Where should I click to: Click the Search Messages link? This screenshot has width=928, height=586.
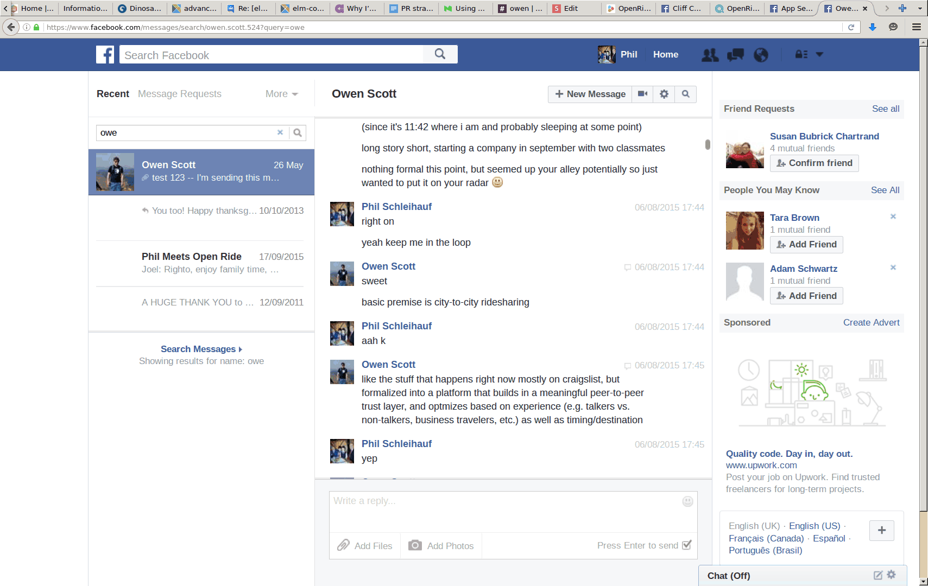201,349
